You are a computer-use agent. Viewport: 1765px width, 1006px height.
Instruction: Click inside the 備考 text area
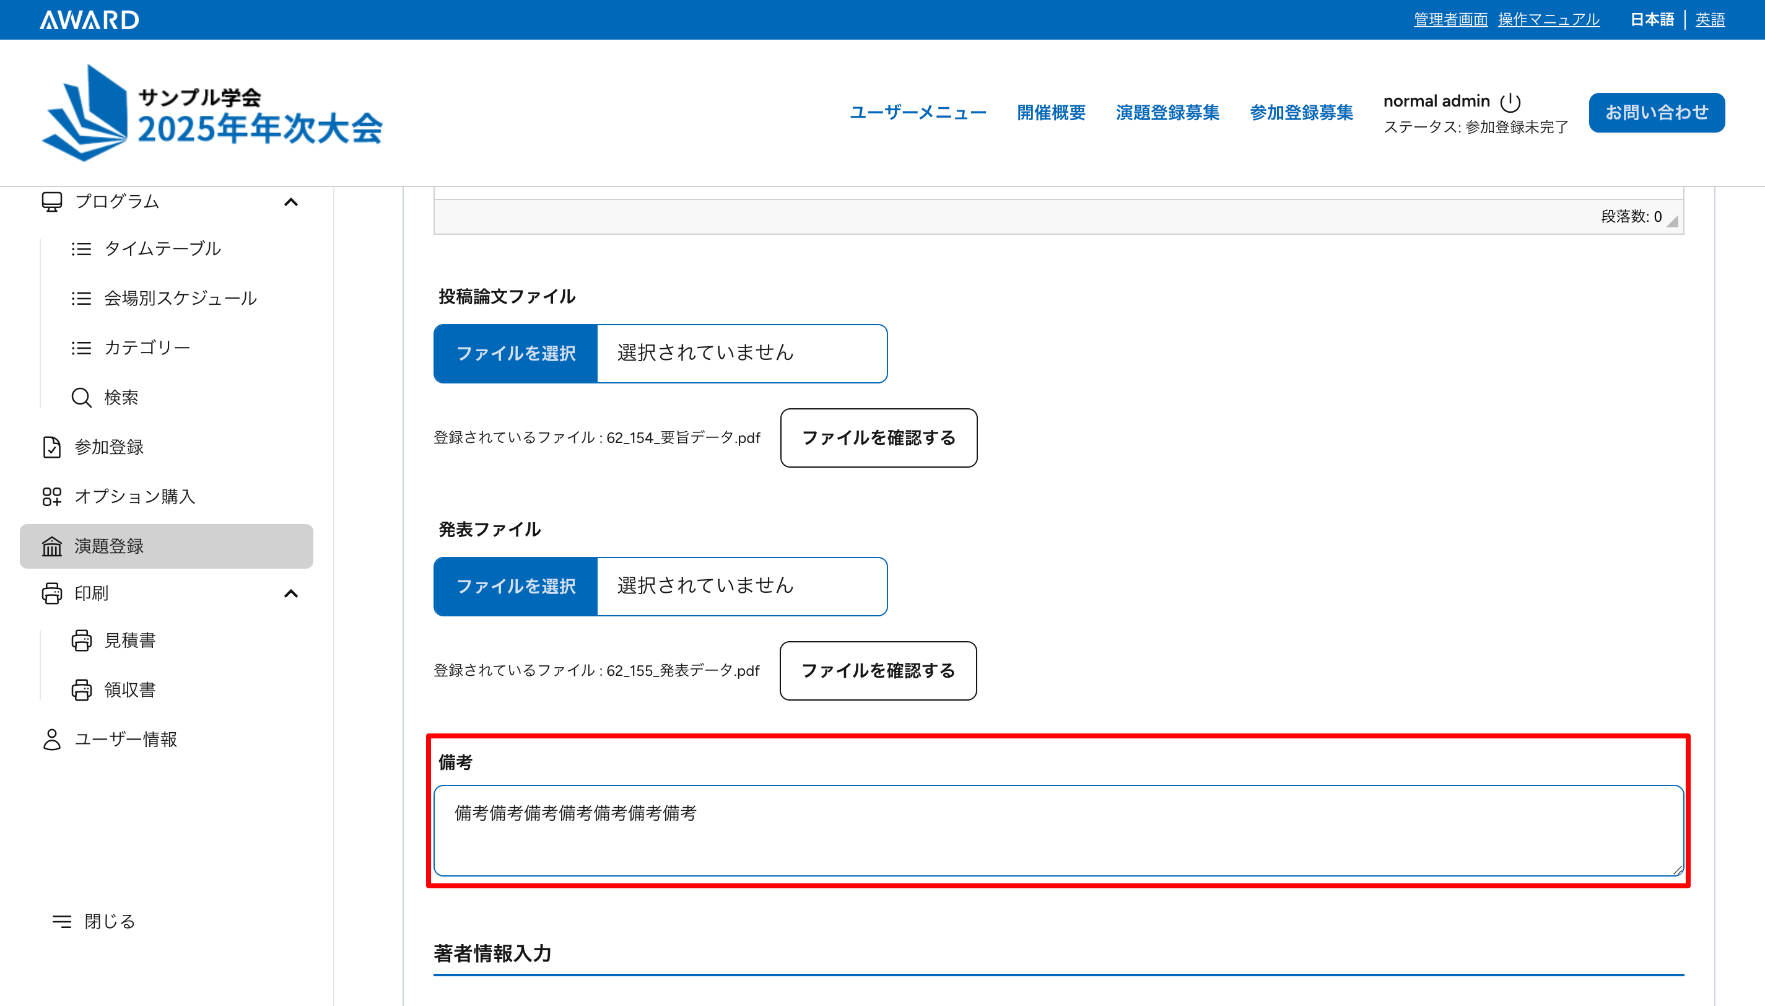(x=1058, y=831)
